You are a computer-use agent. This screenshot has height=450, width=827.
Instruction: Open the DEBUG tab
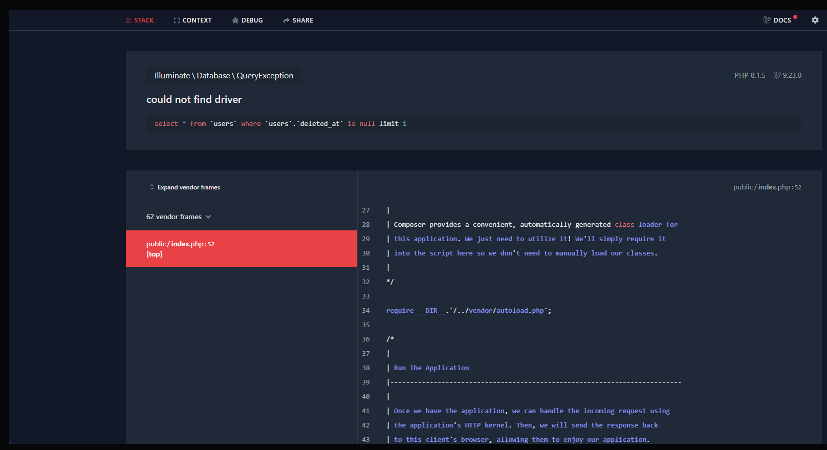tap(247, 20)
